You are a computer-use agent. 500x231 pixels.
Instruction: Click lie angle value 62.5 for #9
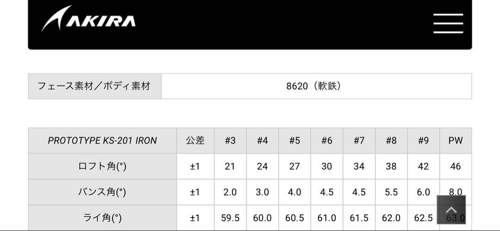coord(424,218)
